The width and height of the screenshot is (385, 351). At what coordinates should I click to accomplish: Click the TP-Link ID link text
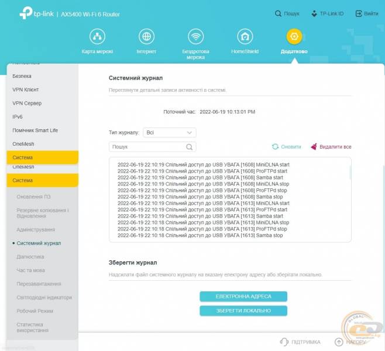(332, 13)
